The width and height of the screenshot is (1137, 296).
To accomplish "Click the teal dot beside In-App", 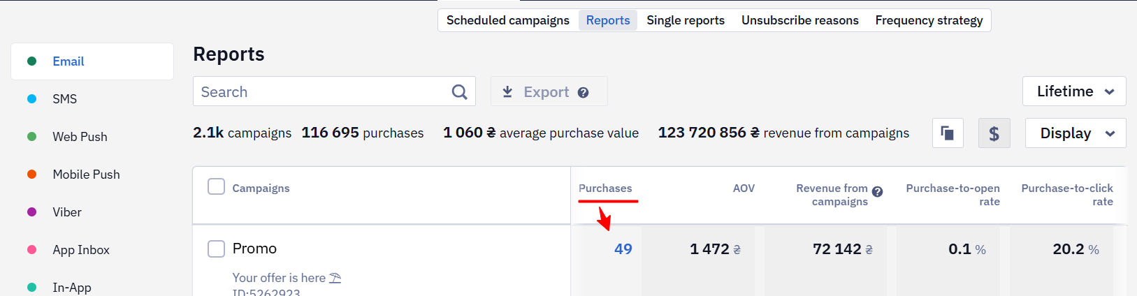I will pos(31,287).
